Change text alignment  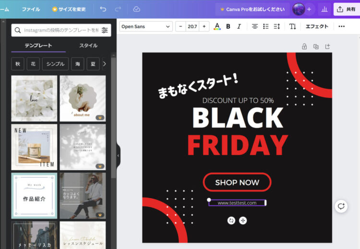pyautogui.click(x=254, y=26)
